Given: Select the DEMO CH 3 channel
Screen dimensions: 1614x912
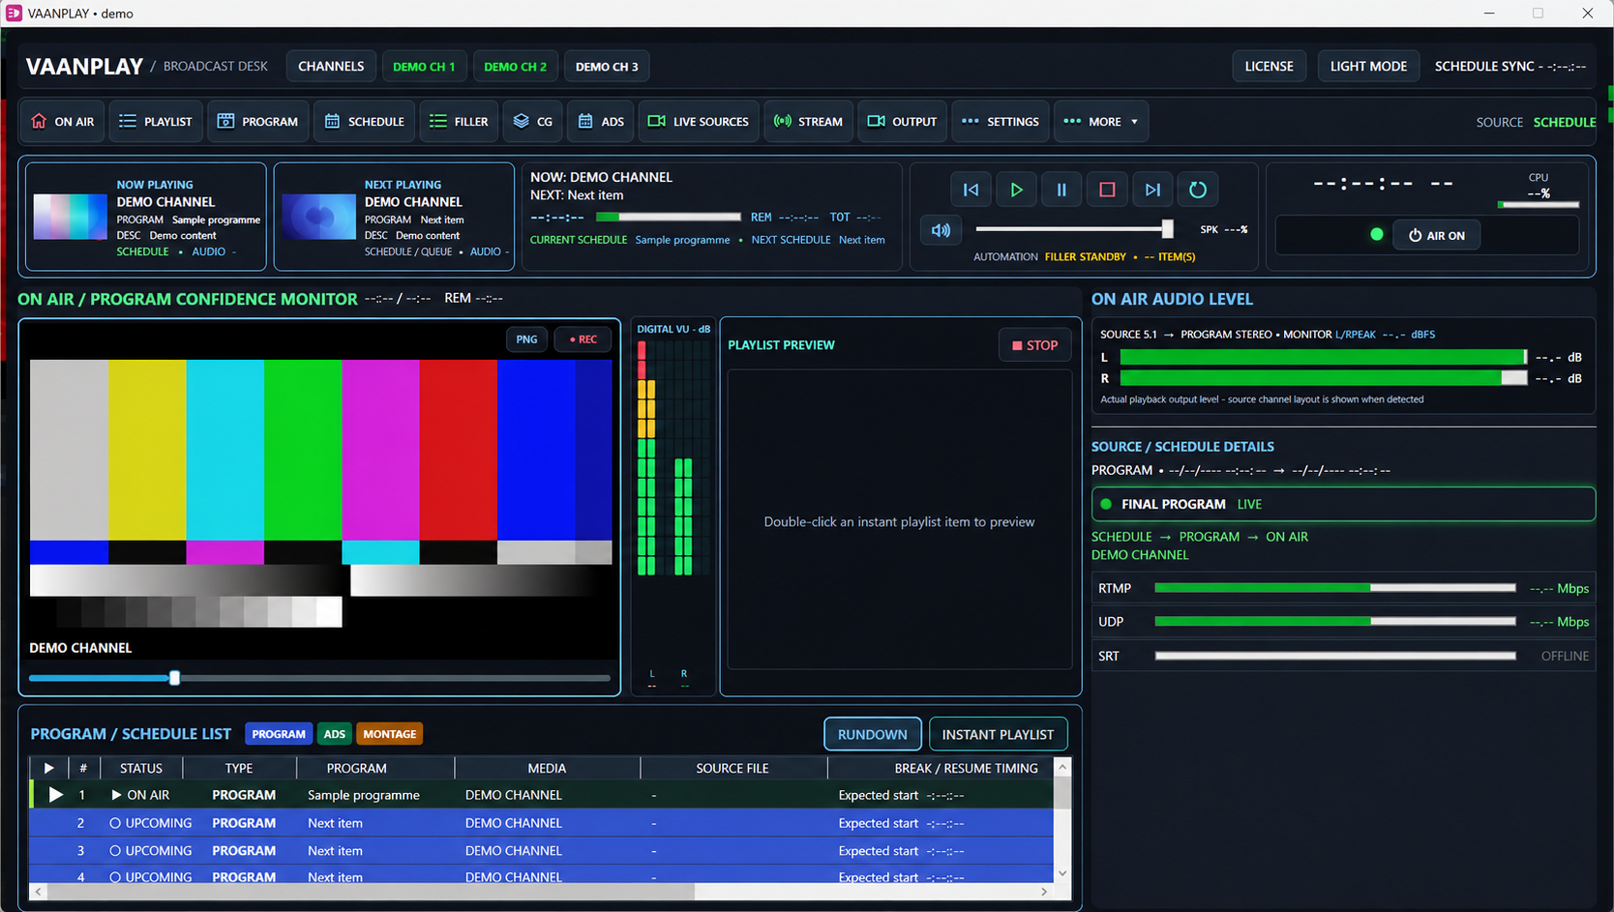Looking at the screenshot, I should pyautogui.click(x=607, y=67).
